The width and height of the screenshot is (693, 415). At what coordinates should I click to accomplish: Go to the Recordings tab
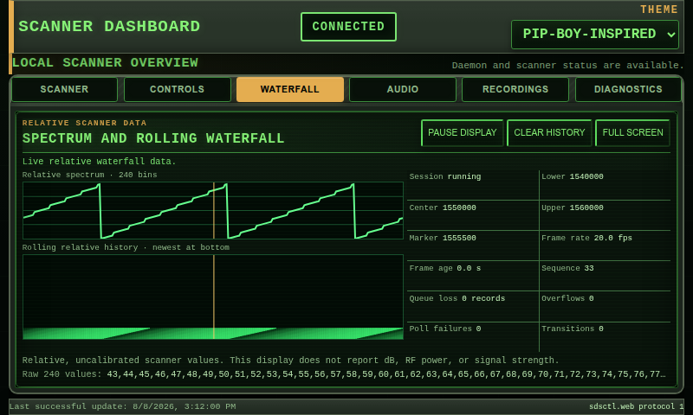point(515,90)
